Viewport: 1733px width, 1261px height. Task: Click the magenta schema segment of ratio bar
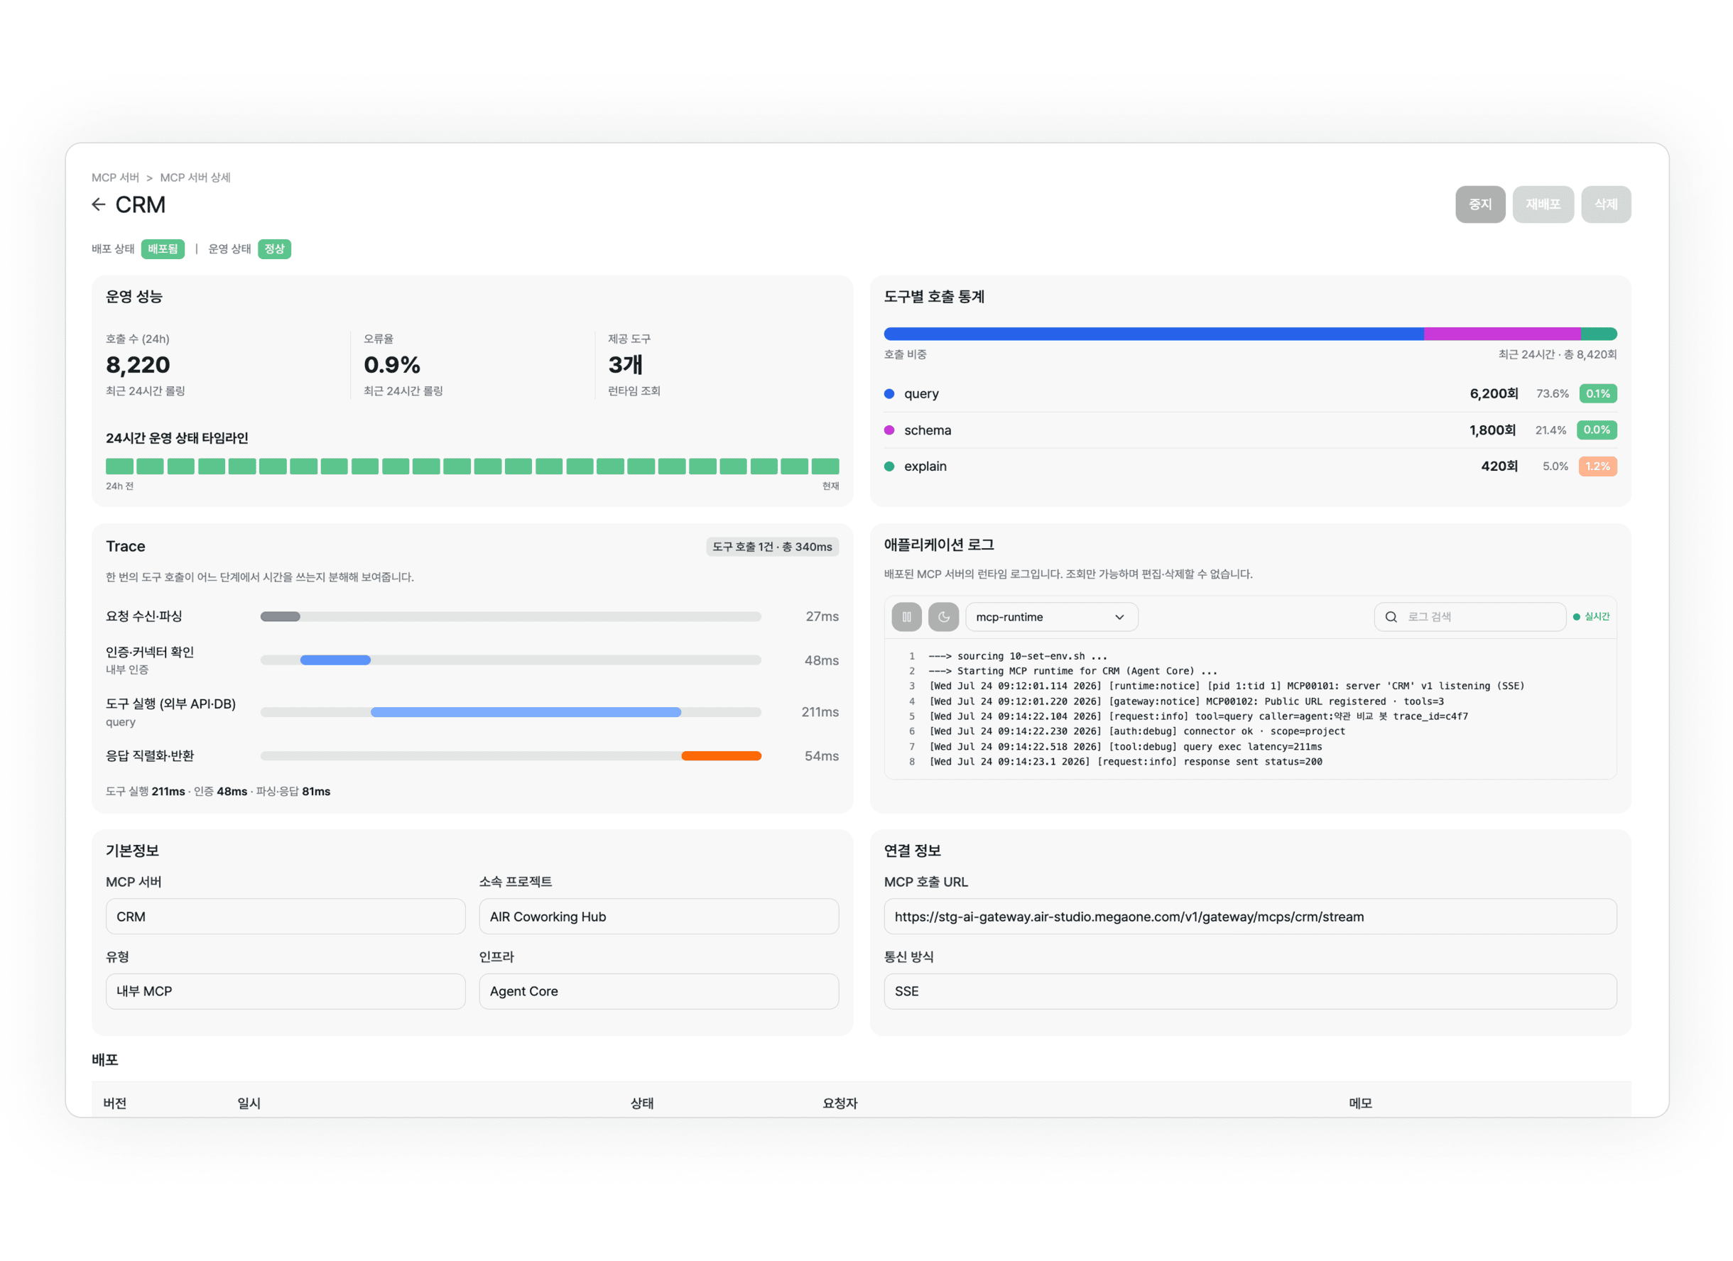pyautogui.click(x=1501, y=334)
